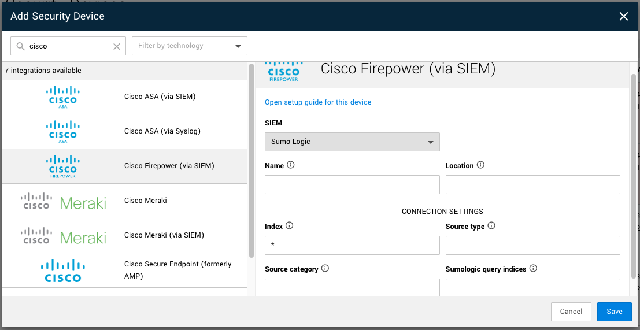Focus the search integrations field
This screenshot has width=640, height=330.
69,46
